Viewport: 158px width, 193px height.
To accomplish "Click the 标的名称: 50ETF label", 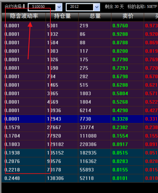I will [142, 7].
